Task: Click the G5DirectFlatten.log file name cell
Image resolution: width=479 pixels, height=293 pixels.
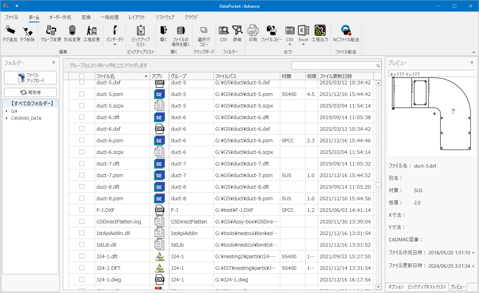Action: coord(122,222)
